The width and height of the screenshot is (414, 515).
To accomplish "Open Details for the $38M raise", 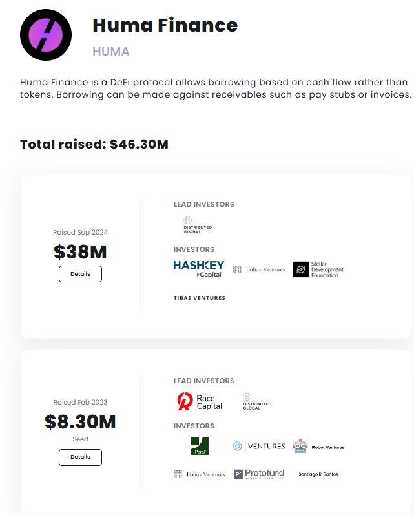I will pos(80,274).
